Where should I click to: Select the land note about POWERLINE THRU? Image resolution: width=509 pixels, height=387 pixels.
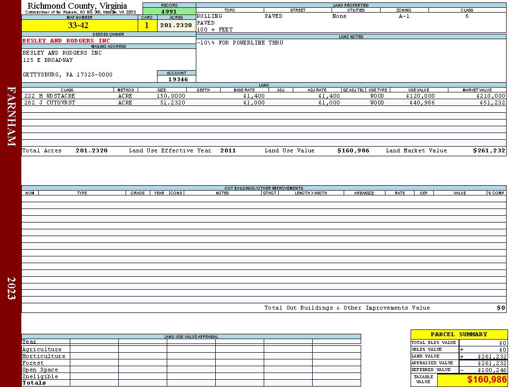240,43
